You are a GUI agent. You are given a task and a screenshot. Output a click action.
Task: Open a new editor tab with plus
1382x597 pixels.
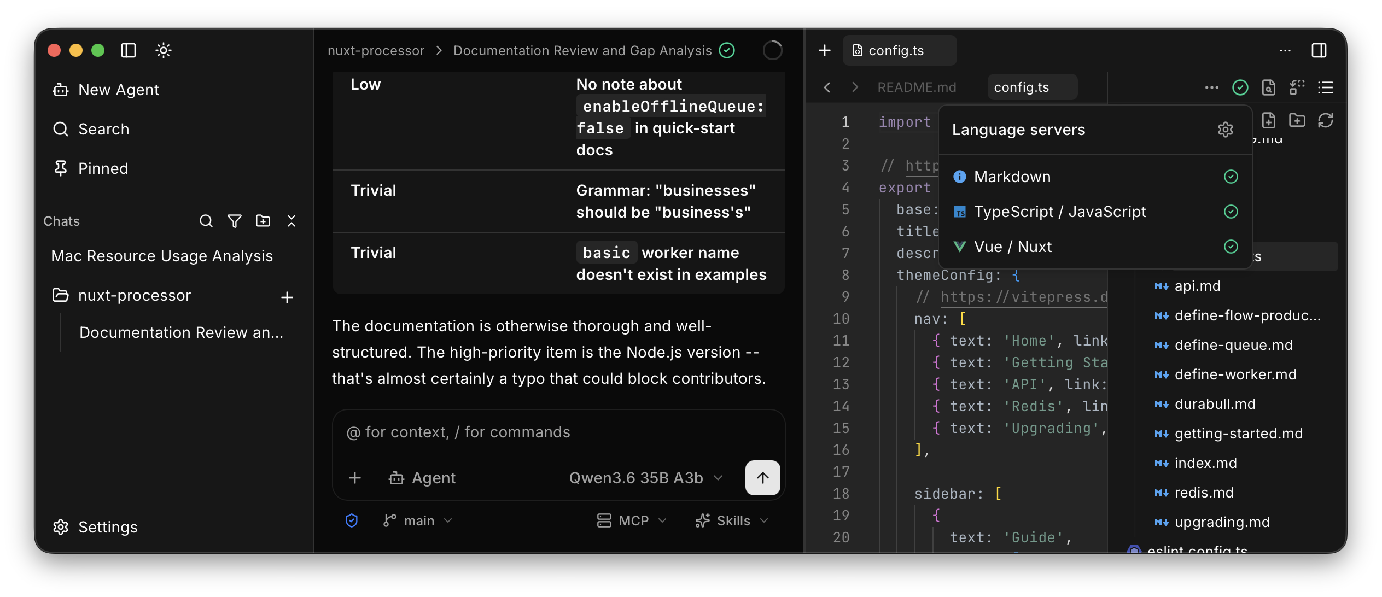click(825, 50)
